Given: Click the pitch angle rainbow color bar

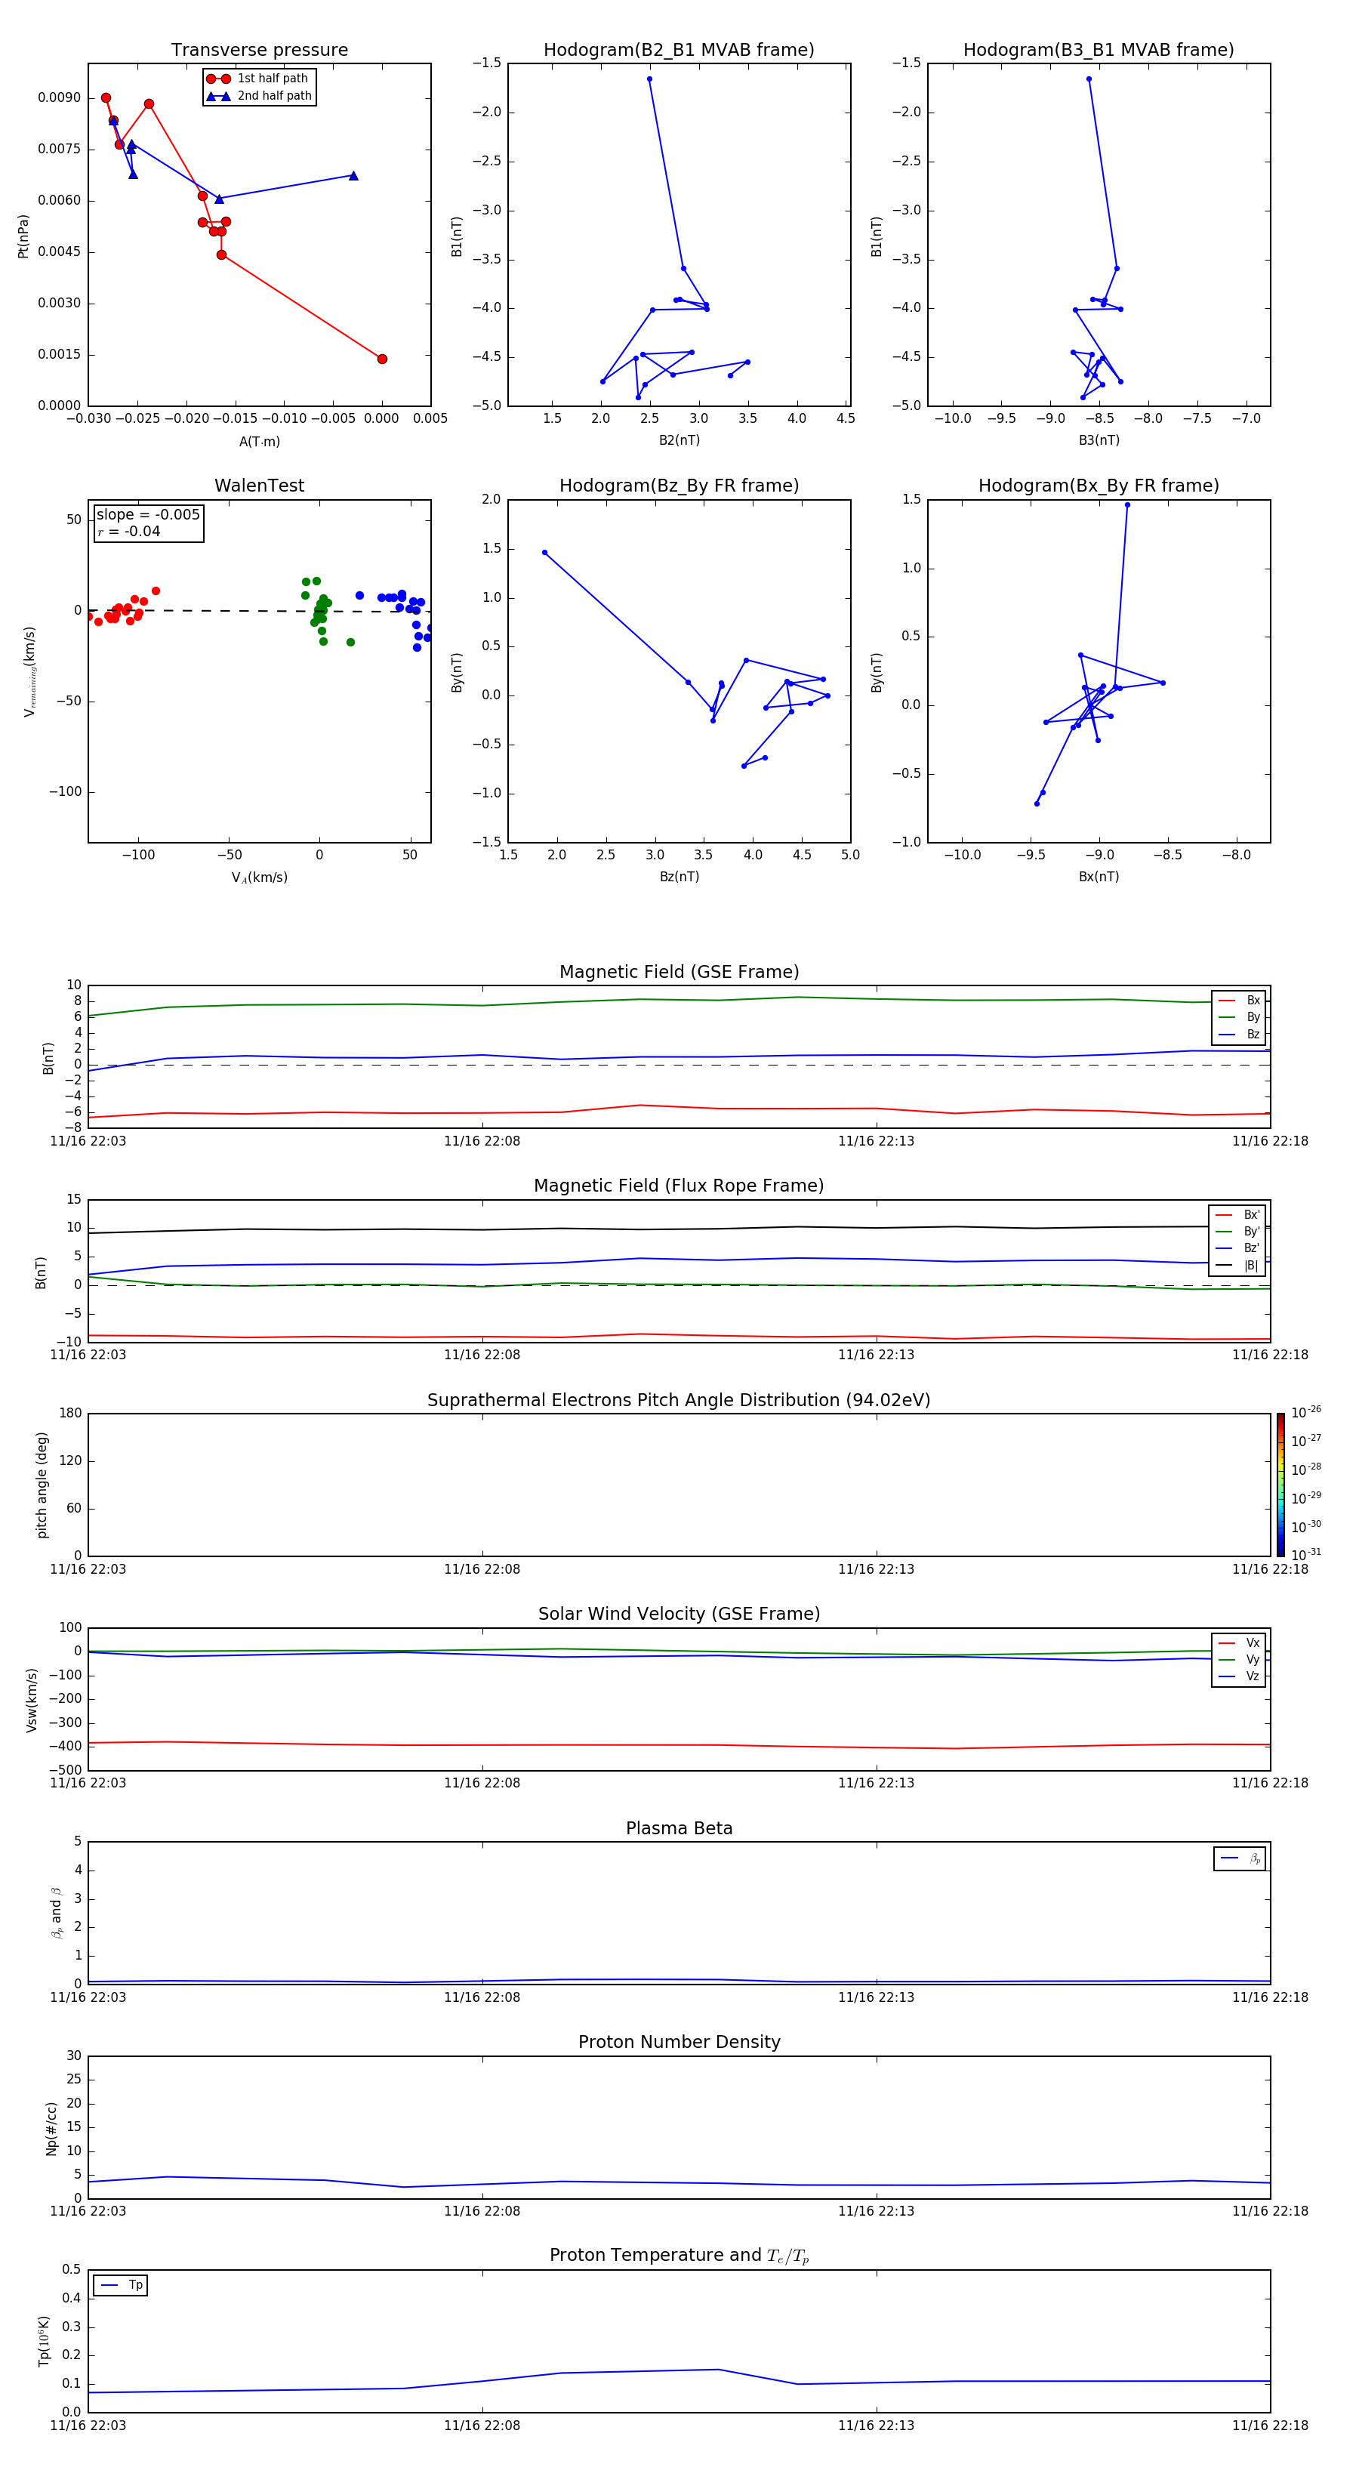Looking at the screenshot, I should click(x=1280, y=1485).
